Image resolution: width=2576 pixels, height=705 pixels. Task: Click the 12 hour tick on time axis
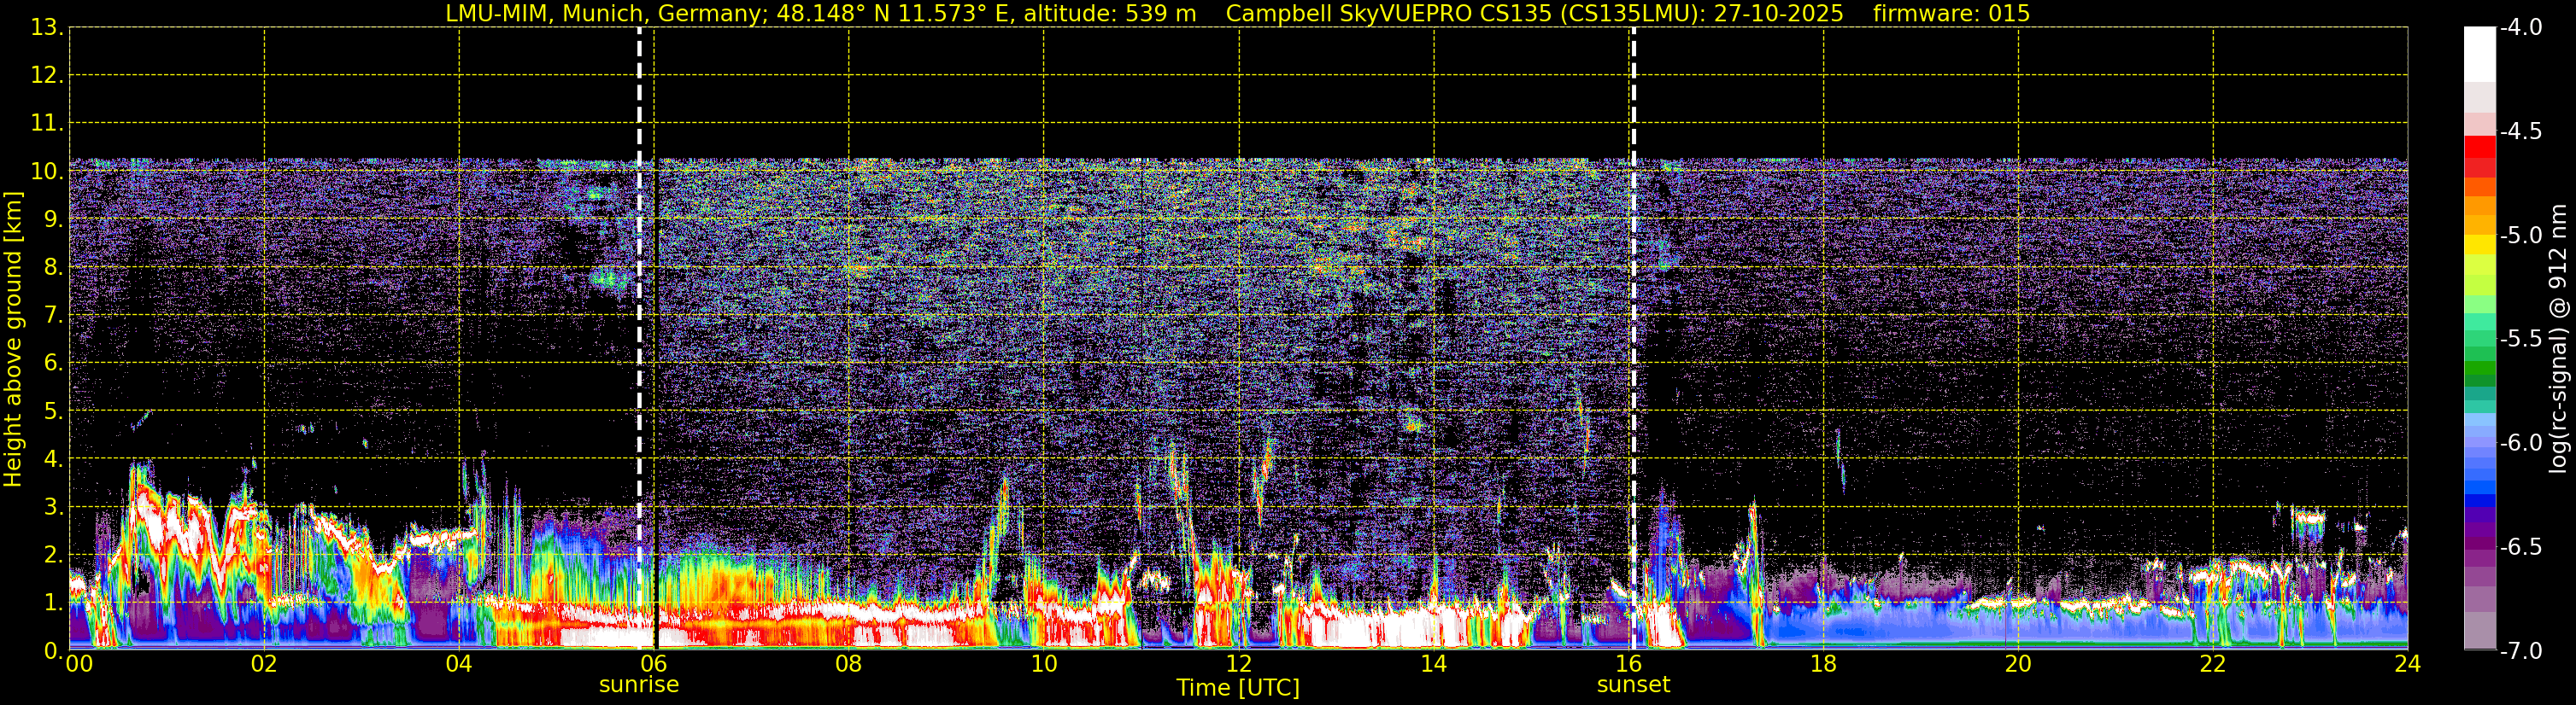click(1238, 664)
